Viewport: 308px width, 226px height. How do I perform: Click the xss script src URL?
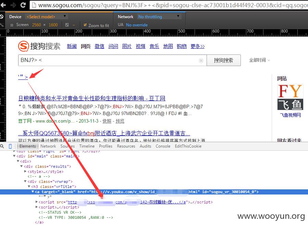pyautogui.click(x=127, y=202)
